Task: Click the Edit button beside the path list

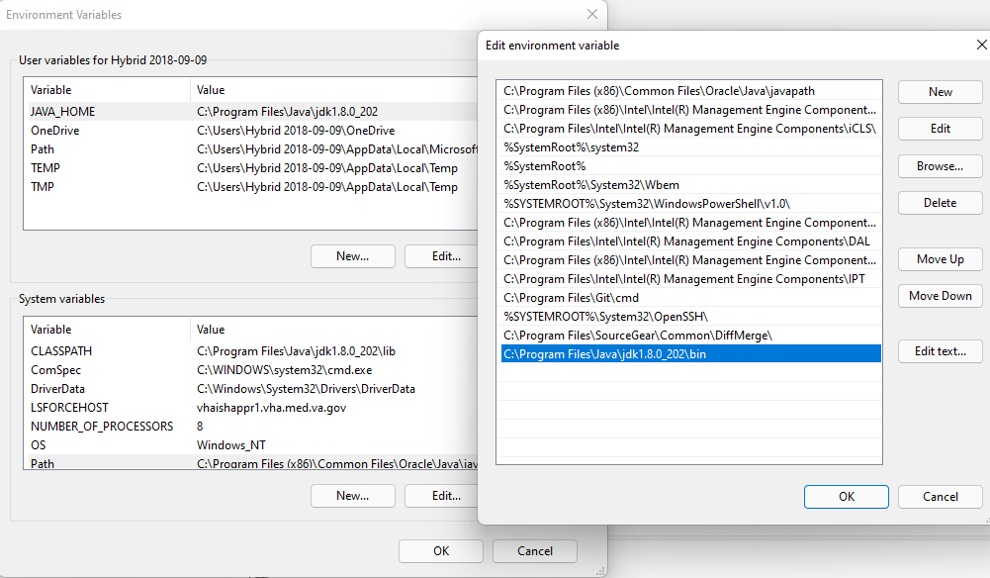Action: [940, 129]
